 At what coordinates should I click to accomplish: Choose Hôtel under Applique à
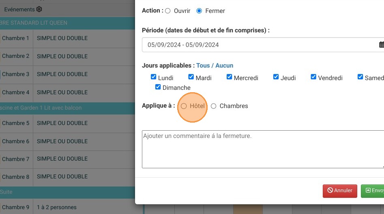[x=184, y=106]
